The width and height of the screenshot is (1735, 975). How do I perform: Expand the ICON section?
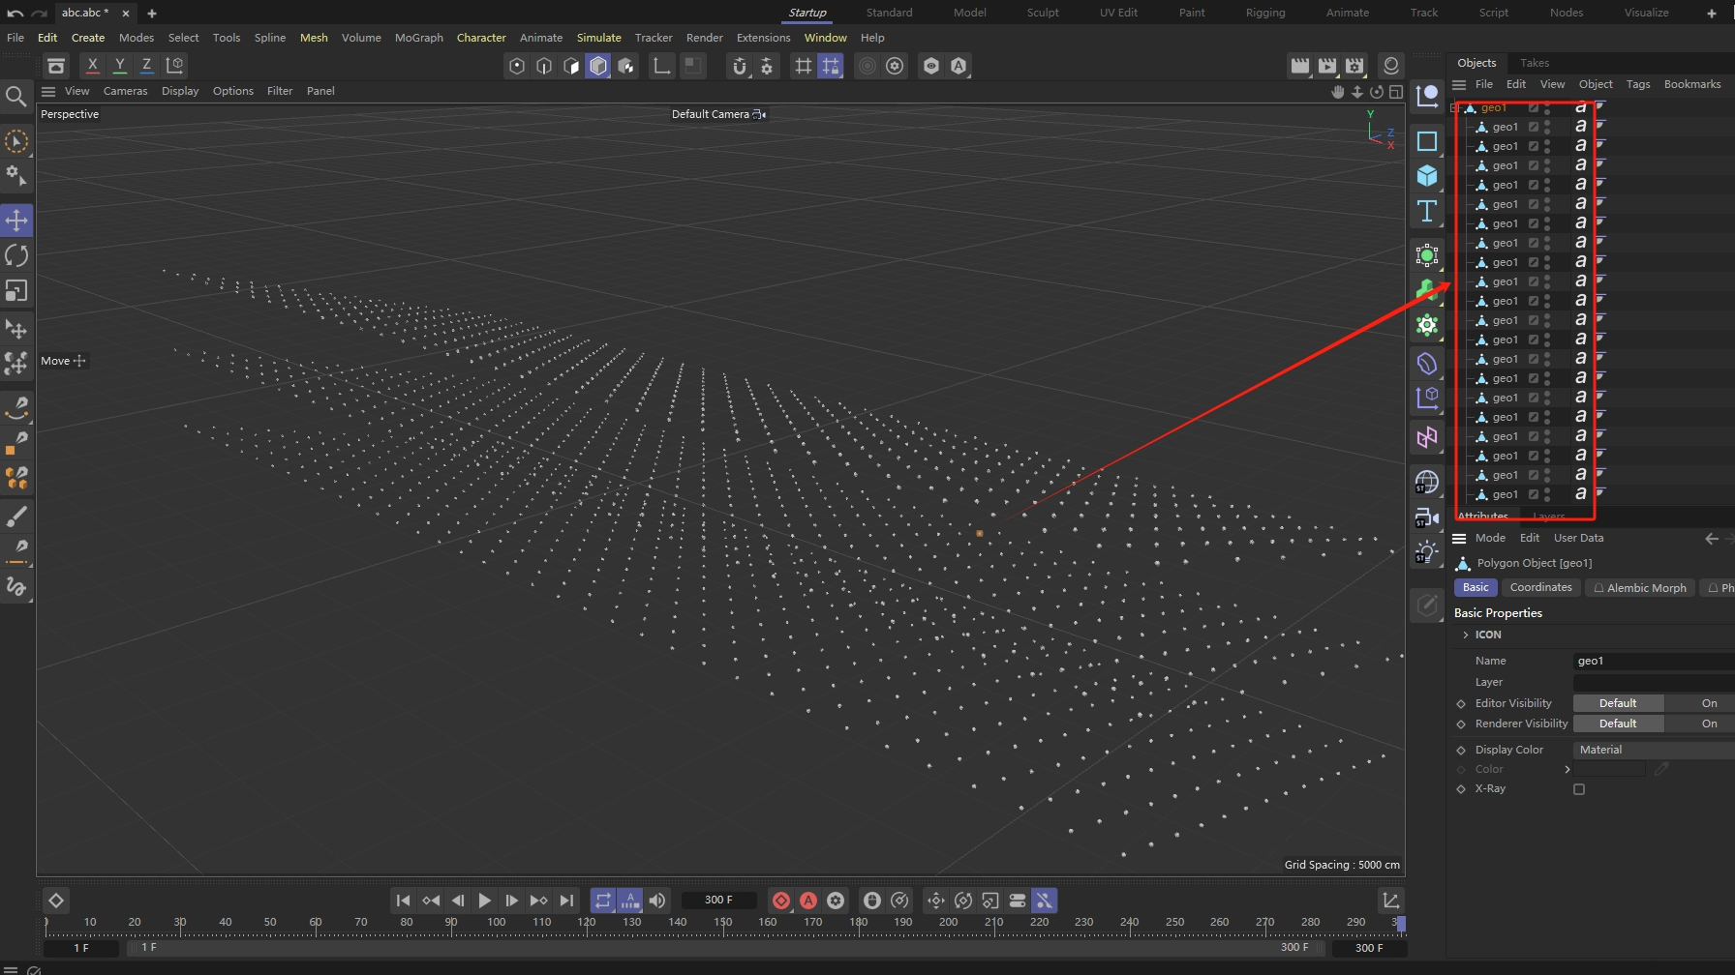click(x=1466, y=635)
